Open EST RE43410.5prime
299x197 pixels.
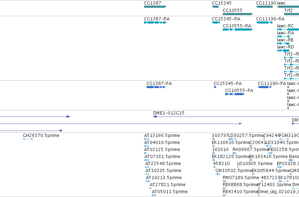(240, 192)
